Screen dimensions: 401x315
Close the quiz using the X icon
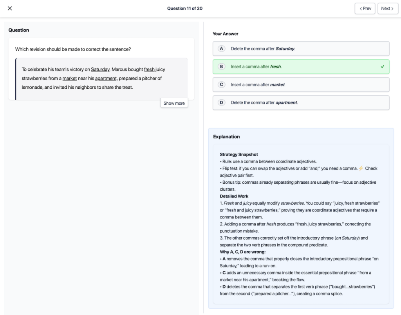10,8
